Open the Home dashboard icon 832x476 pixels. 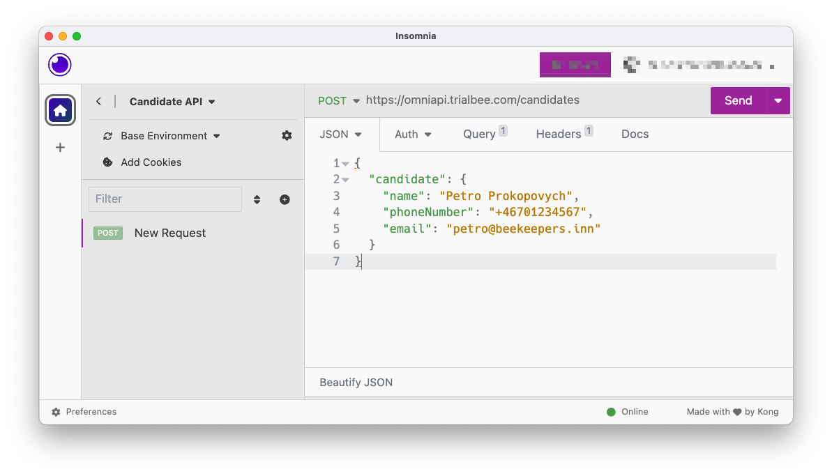(60, 110)
